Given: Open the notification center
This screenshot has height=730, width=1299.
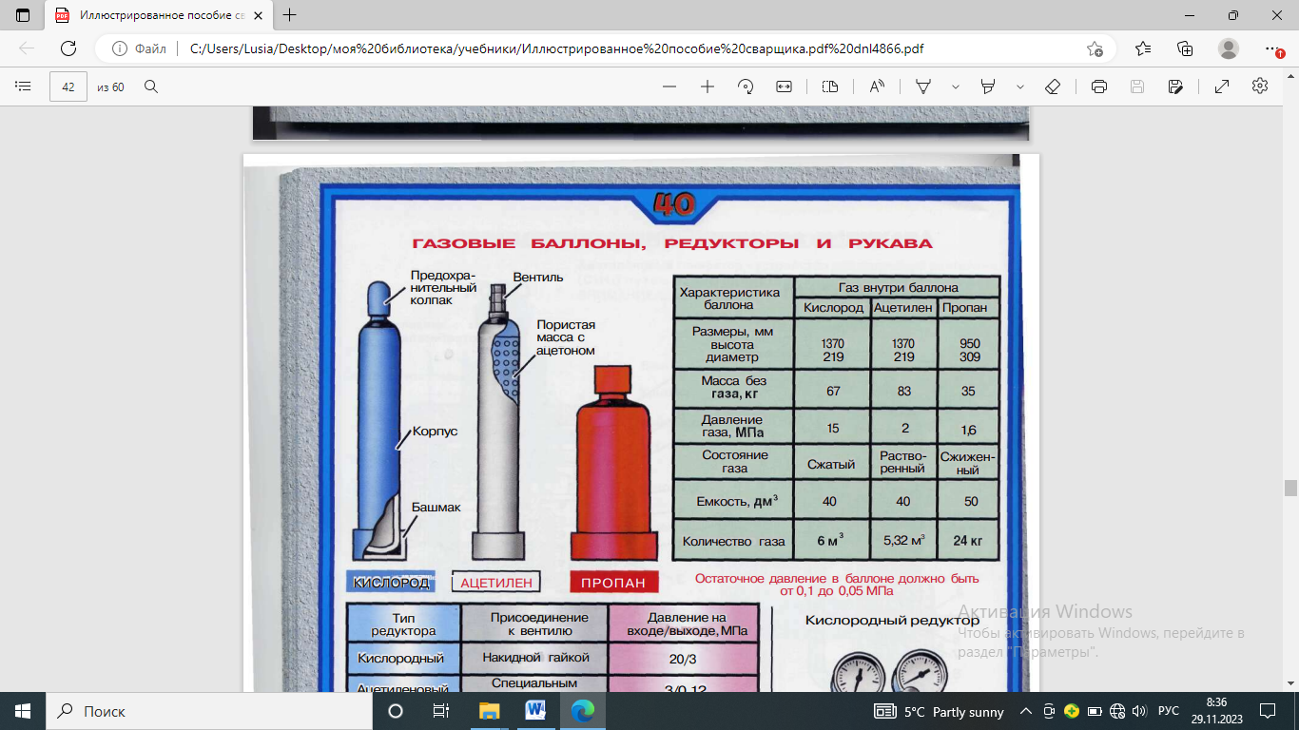Looking at the screenshot, I should click(x=1268, y=711).
